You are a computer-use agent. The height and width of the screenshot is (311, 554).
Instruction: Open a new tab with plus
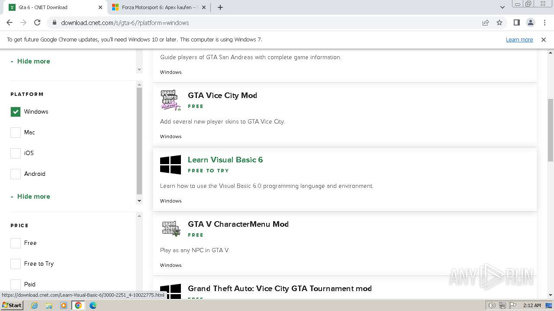point(220,7)
